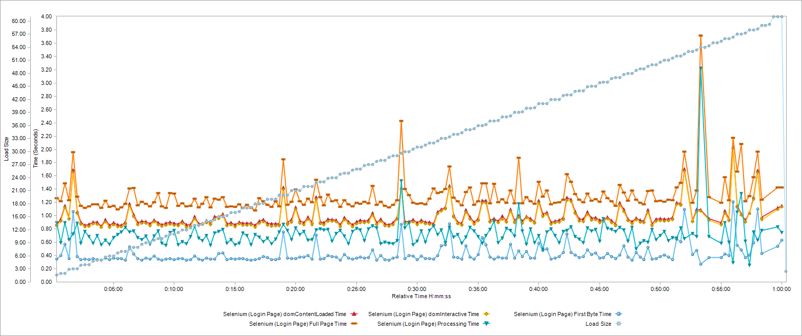Select the 1:00:00 tick on time axis
The width and height of the screenshot is (802, 336).
781,289
